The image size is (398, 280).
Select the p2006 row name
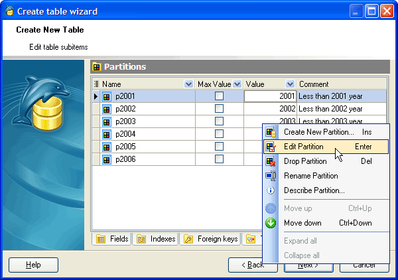click(x=125, y=159)
